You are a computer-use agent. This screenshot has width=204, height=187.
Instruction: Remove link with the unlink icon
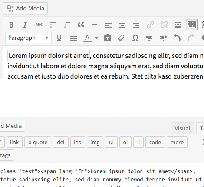(164, 25)
